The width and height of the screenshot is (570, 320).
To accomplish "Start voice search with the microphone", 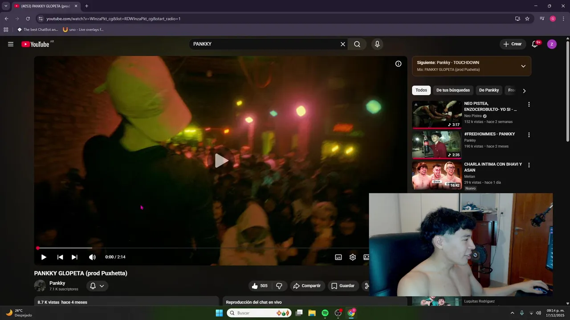I will pos(377,44).
